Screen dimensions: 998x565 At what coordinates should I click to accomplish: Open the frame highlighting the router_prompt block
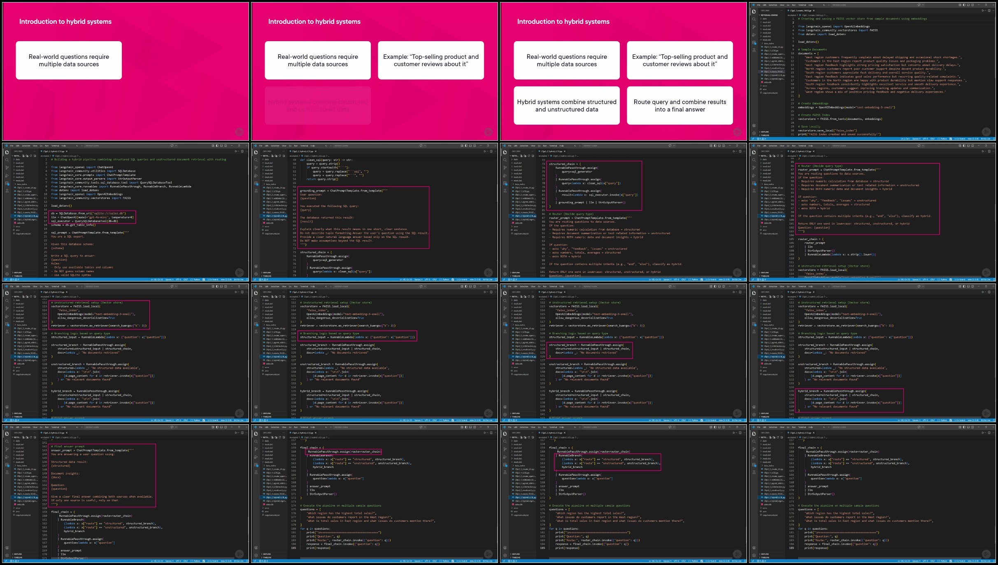tap(872, 212)
